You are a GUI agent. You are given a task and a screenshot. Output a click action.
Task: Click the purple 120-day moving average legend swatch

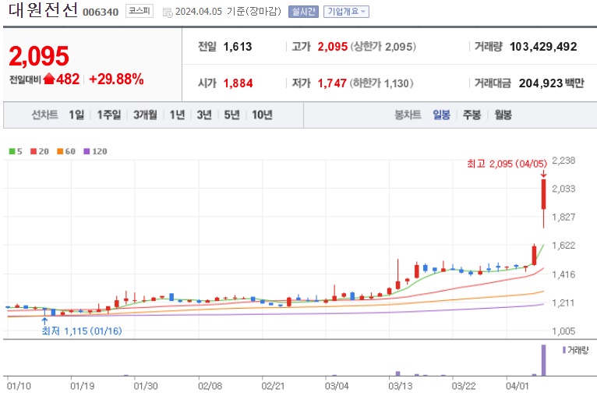pyautogui.click(x=87, y=151)
